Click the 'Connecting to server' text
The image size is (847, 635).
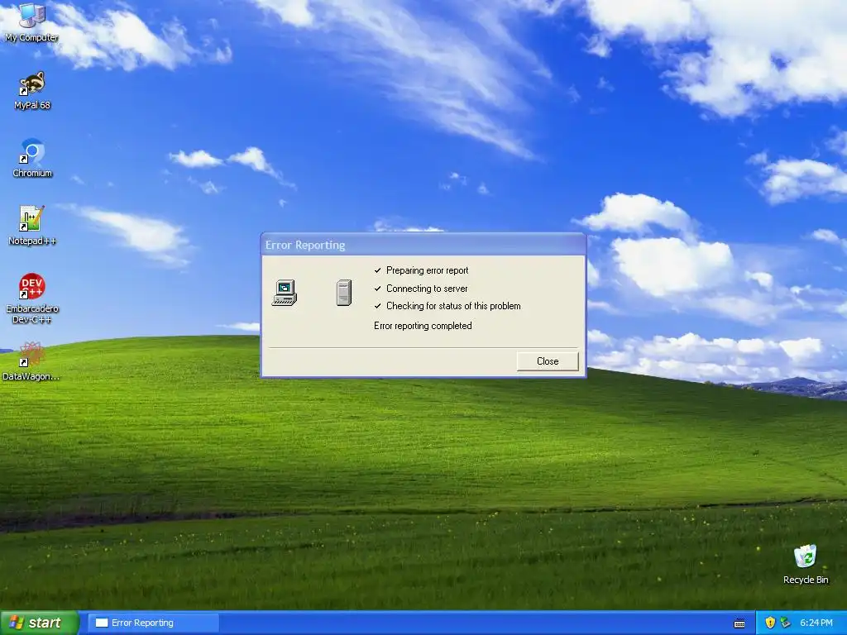pyautogui.click(x=427, y=289)
